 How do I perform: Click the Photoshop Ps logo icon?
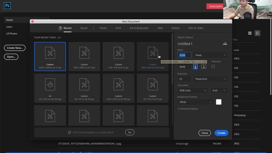[7, 6]
